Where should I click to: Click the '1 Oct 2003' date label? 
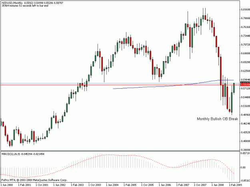(95, 185)
